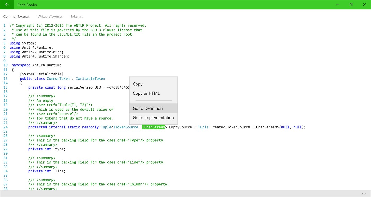Image resolution: width=371 pixels, height=197 pixels.
Task: Click the _type field on line 29
Action: coord(59,149)
